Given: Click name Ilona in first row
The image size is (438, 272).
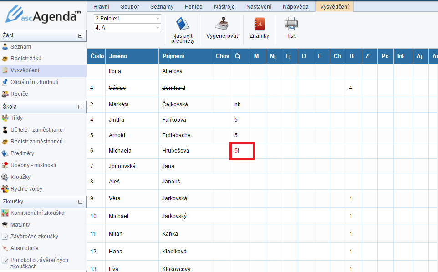Looking at the screenshot, I should click(115, 71).
